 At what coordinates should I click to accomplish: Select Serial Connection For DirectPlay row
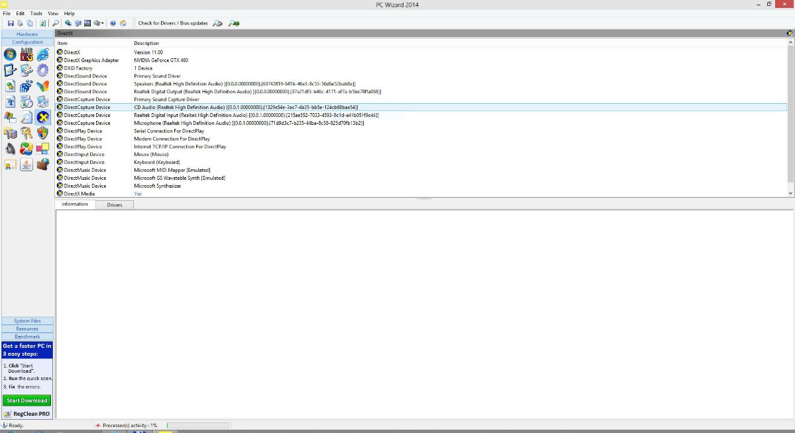click(x=421, y=131)
